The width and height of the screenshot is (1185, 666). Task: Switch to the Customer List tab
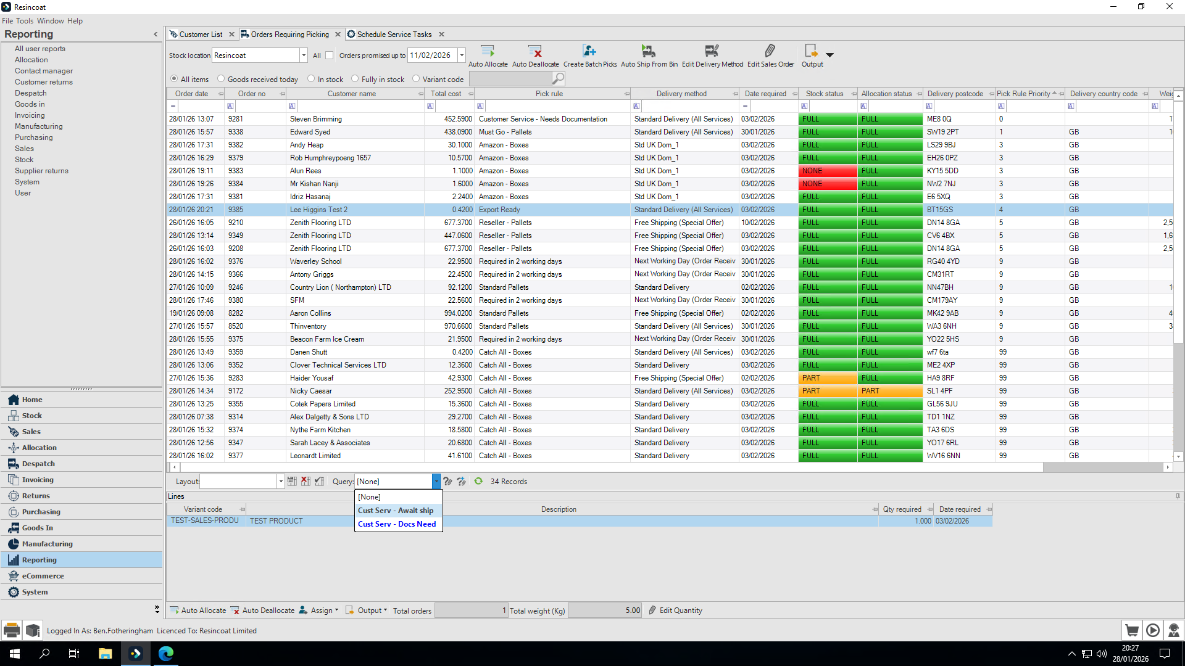tap(201, 35)
